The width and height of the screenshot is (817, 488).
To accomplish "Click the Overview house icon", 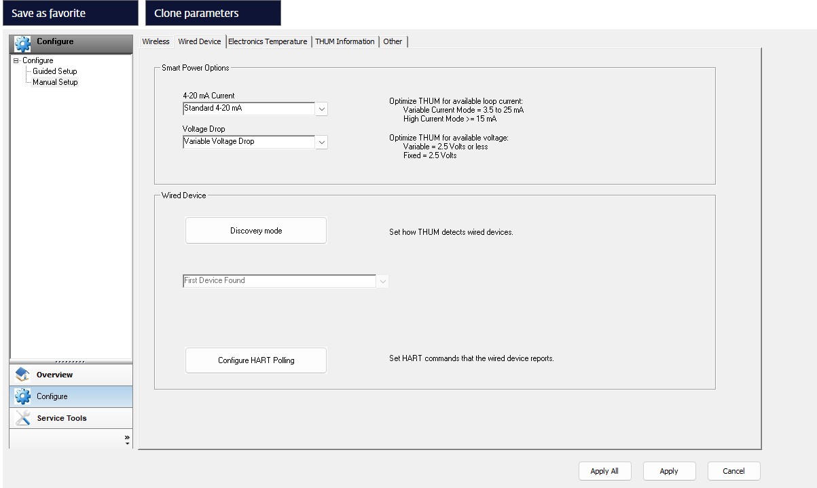I will point(22,375).
